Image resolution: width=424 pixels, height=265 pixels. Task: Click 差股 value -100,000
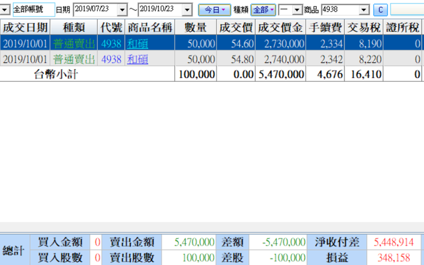tap(288, 257)
